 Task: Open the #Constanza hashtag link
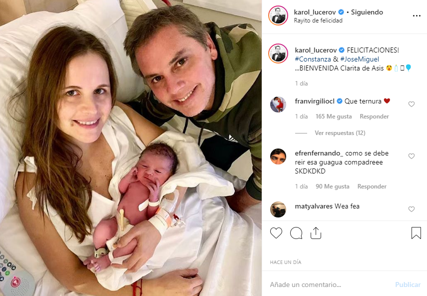(313, 59)
